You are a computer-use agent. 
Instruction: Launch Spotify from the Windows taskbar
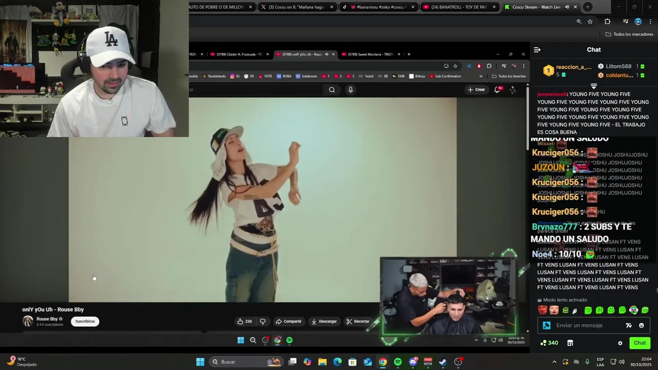398,362
